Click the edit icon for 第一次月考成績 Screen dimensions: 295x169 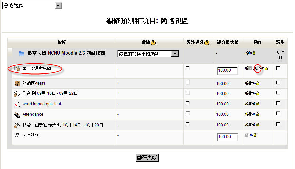[x=246, y=68]
